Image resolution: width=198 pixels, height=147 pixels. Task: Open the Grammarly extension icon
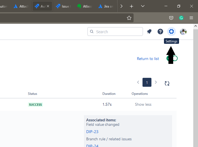coord(181,18)
